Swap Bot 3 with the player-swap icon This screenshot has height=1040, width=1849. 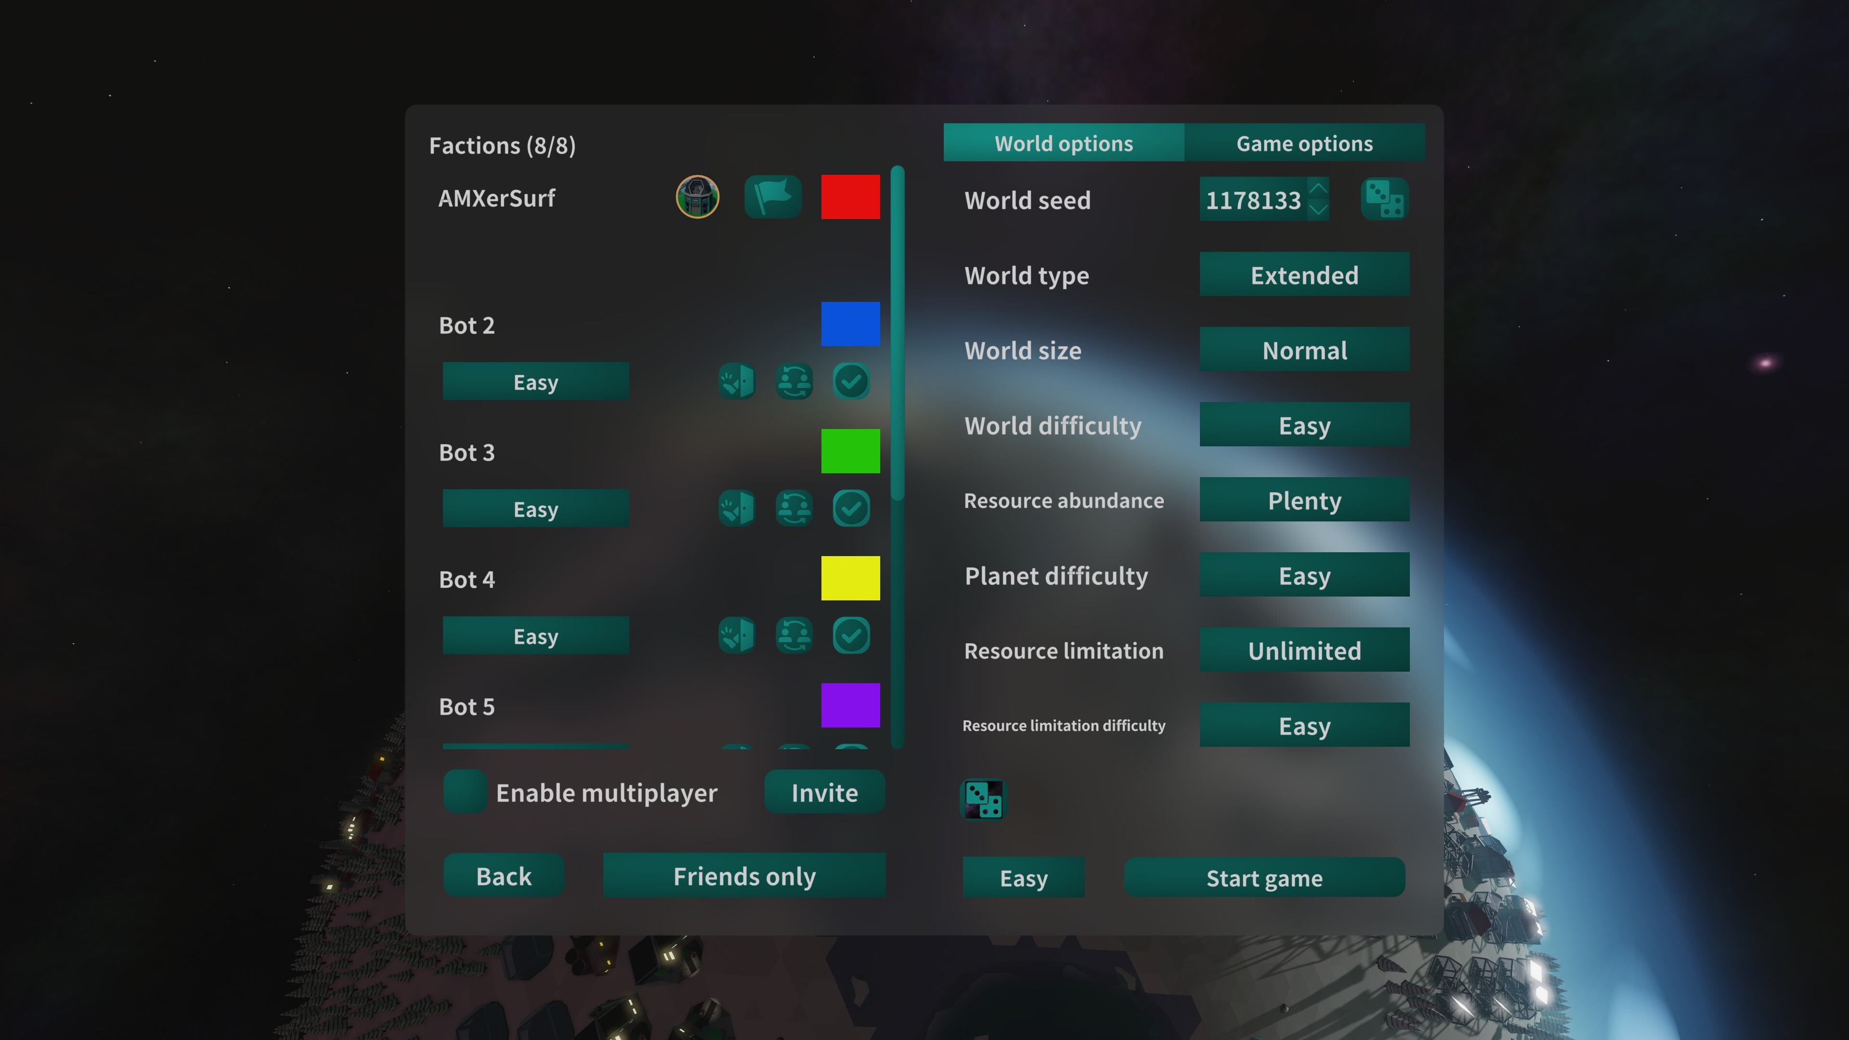point(794,508)
